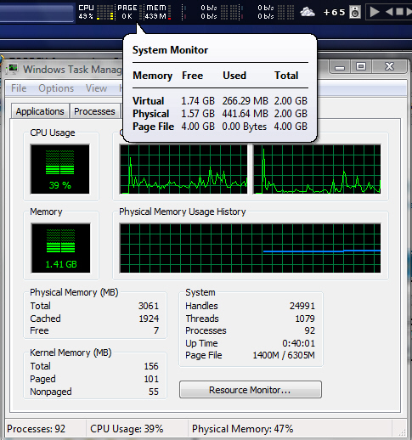
Task: Click the Physical Memory Free value 7
Action: (156, 330)
